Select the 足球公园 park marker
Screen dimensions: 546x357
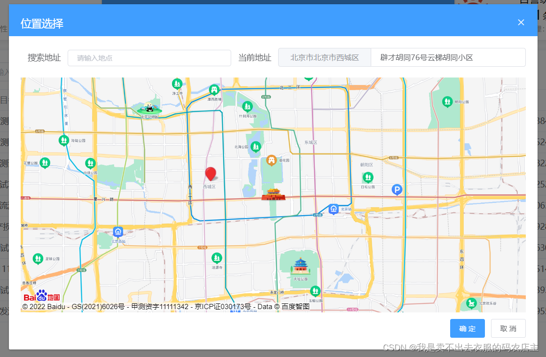(x=38, y=259)
